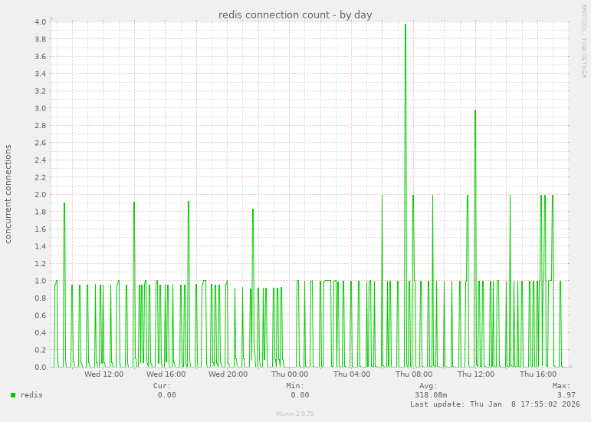Viewport: 591px width, 422px height.
Task: Click the 'Wed 20:00' x-axis label
Action: coord(228,374)
